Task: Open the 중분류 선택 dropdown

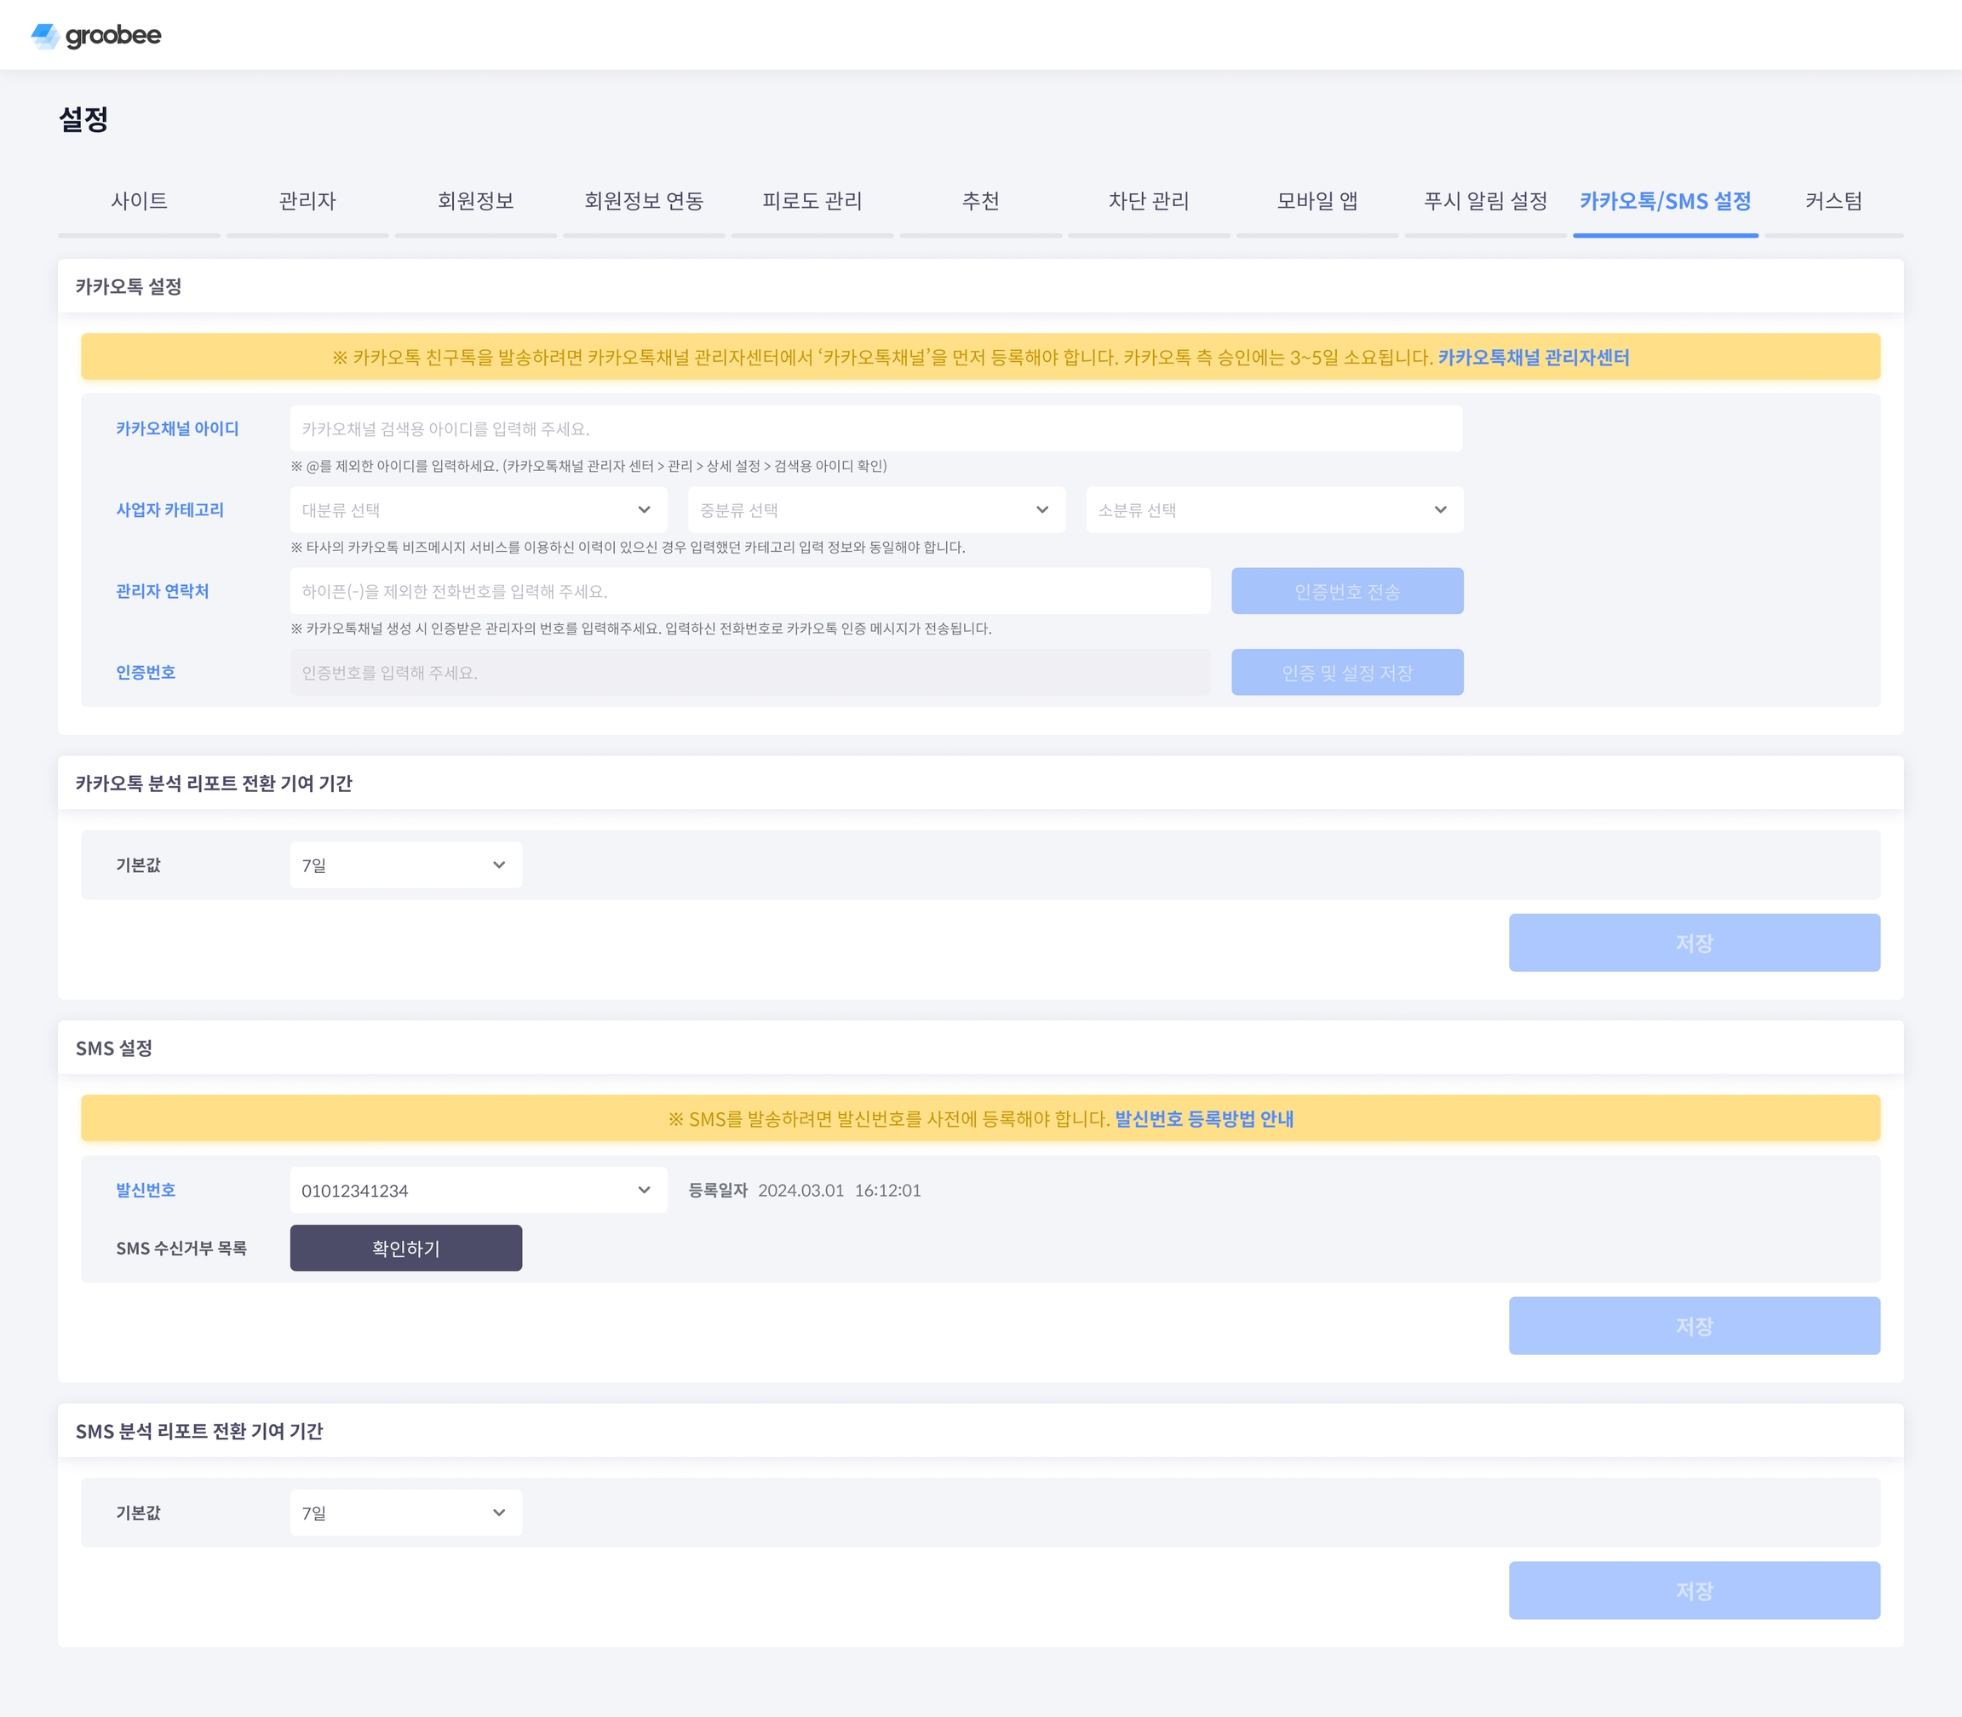Action: click(x=875, y=509)
